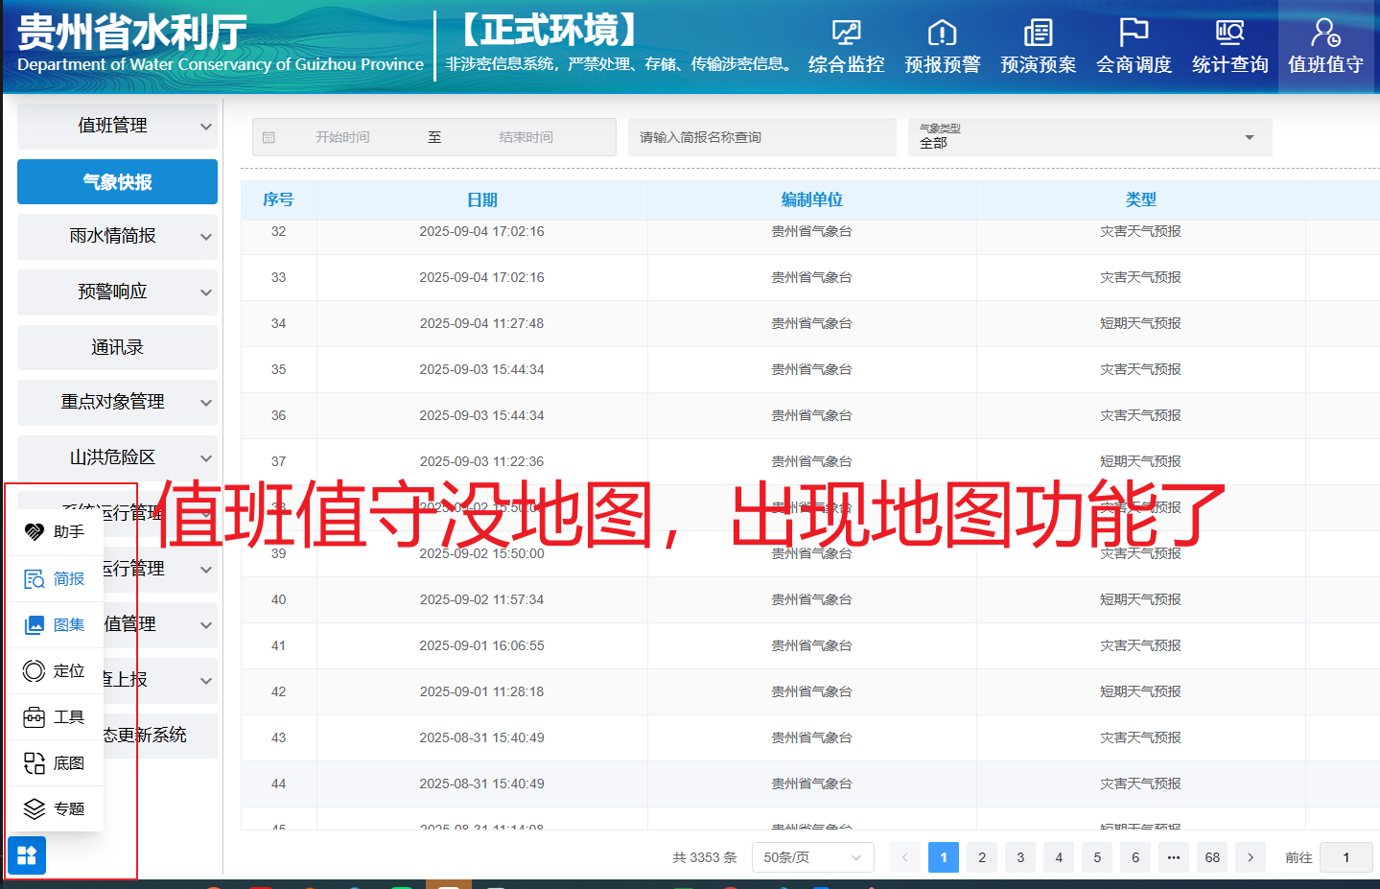This screenshot has height=889, width=1380.
Task: Click the 前往 page jump input
Action: (1346, 857)
